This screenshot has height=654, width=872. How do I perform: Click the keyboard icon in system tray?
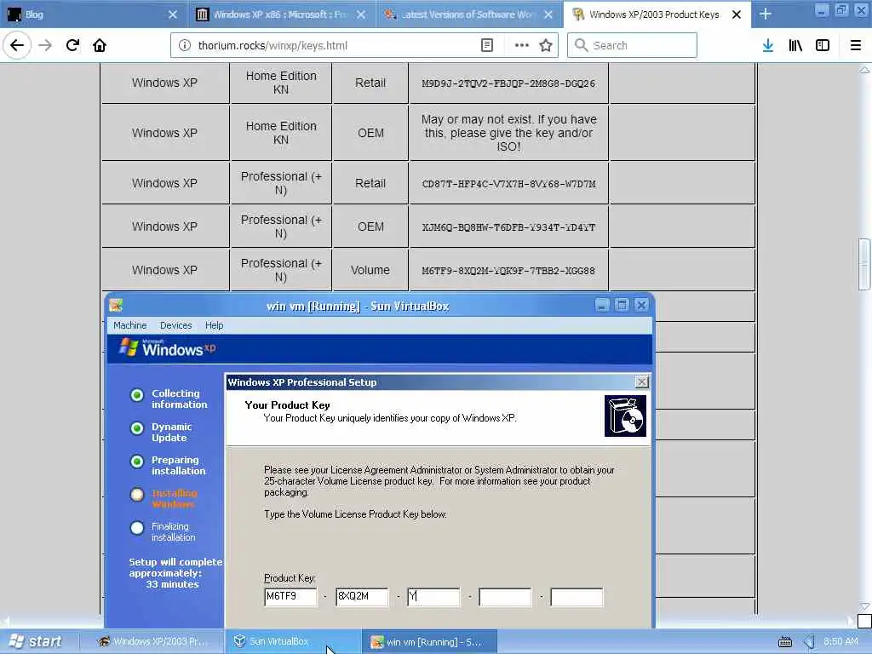784,642
